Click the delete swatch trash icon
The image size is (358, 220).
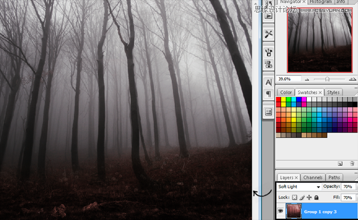tap(352, 164)
